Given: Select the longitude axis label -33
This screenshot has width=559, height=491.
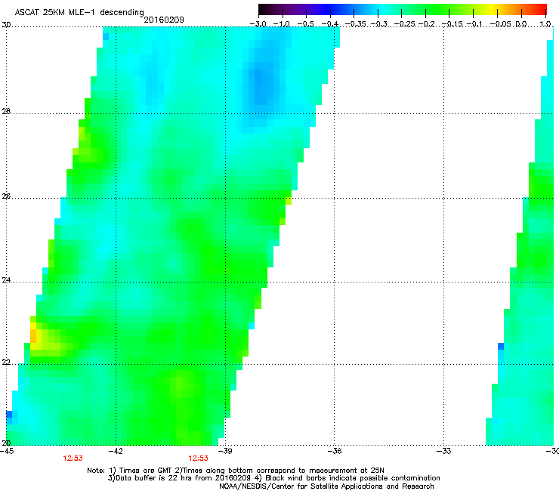Looking at the screenshot, I should coord(444,451).
